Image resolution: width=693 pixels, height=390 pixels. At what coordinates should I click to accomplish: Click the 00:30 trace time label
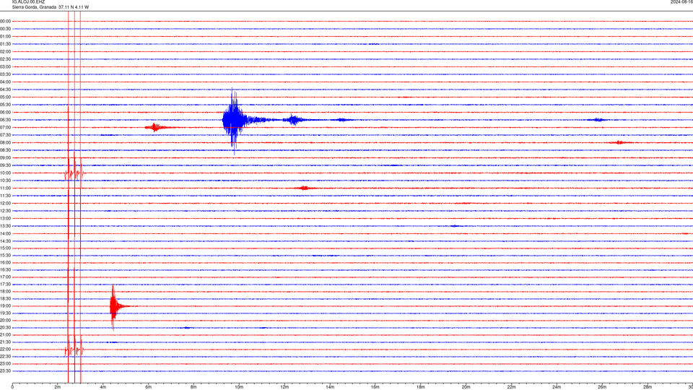point(5,29)
